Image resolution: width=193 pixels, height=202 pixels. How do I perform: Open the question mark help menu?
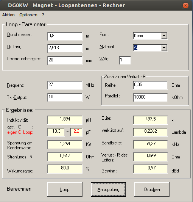point(43,15)
